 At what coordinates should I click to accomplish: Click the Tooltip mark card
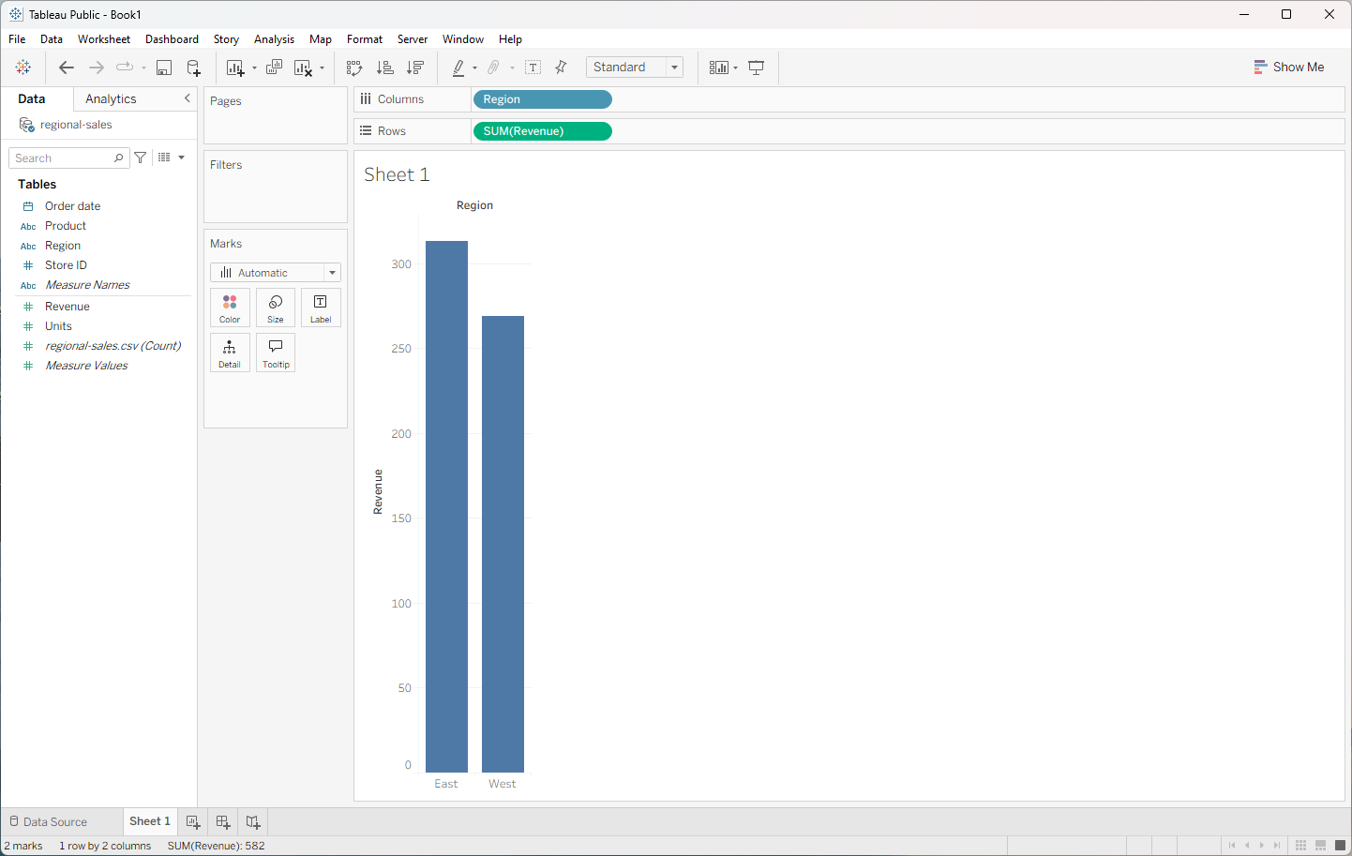(x=276, y=353)
